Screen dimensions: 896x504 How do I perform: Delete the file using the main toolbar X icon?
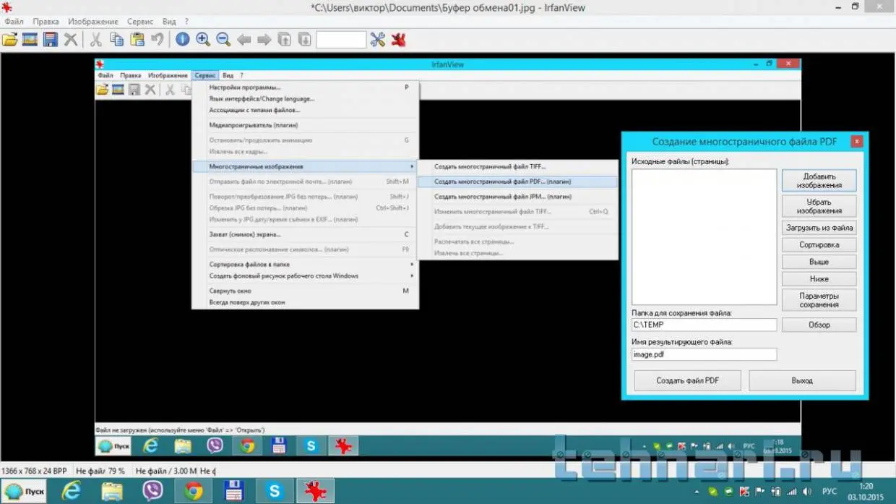pos(71,39)
